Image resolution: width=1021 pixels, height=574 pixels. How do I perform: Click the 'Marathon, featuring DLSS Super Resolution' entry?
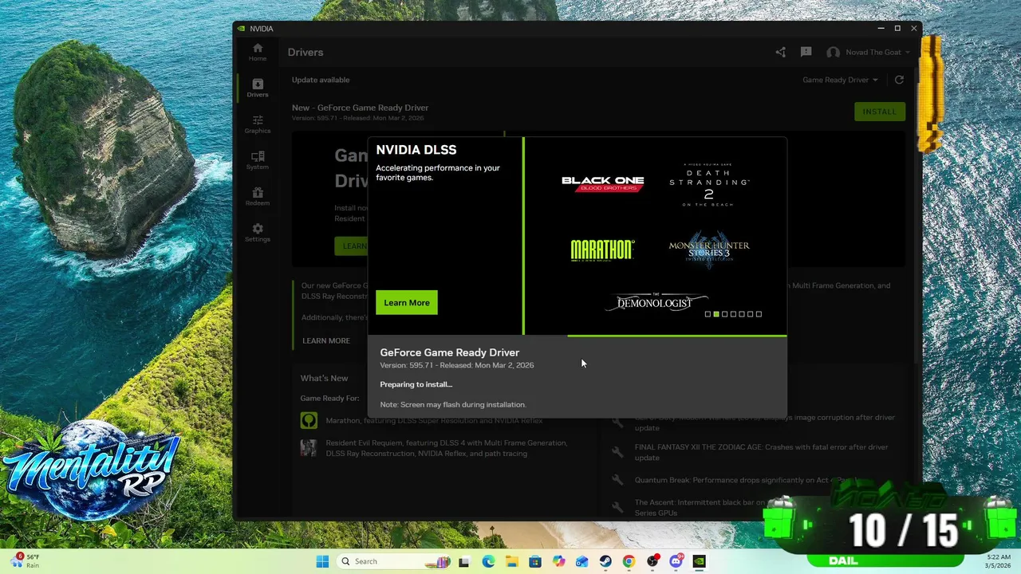[434, 420]
